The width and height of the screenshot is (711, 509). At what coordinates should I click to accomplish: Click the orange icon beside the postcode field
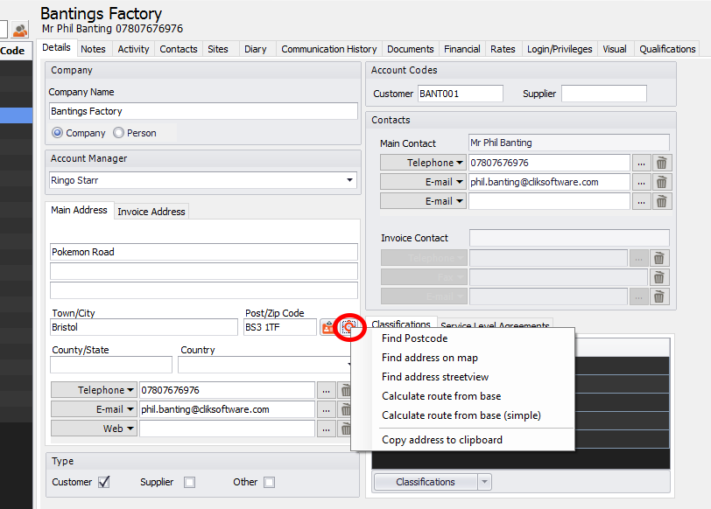[328, 327]
